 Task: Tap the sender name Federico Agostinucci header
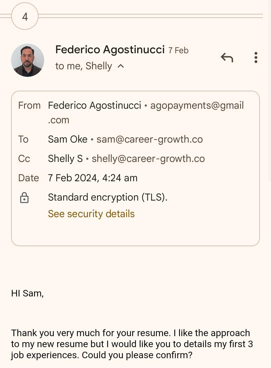(110, 49)
